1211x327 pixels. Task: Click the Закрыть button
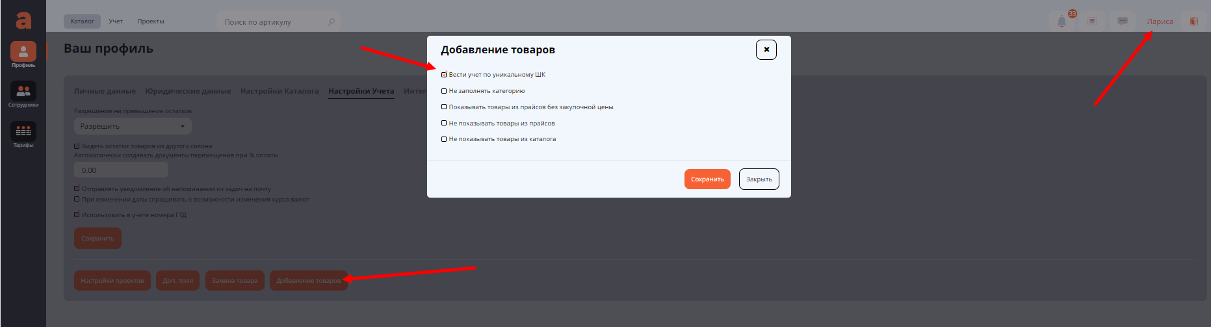[759, 179]
